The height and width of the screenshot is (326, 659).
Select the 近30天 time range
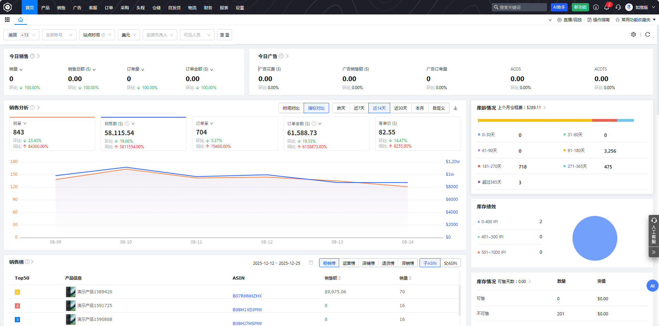[x=401, y=108]
